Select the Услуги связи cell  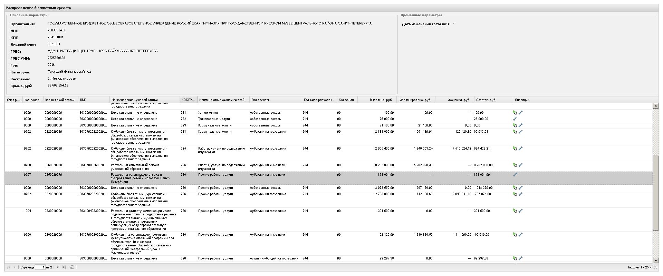pos(208,113)
